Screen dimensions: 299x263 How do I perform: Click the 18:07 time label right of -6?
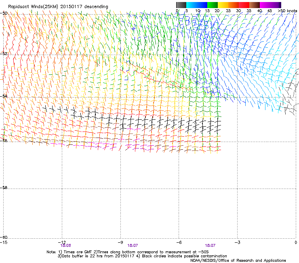[210, 246]
